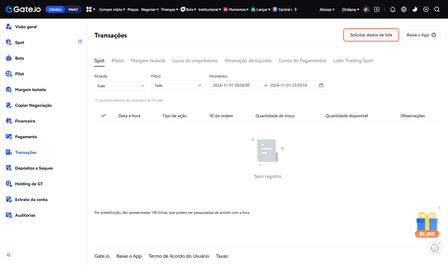
Task: Open the Mineração de liquidez tab
Action: pos(248,61)
